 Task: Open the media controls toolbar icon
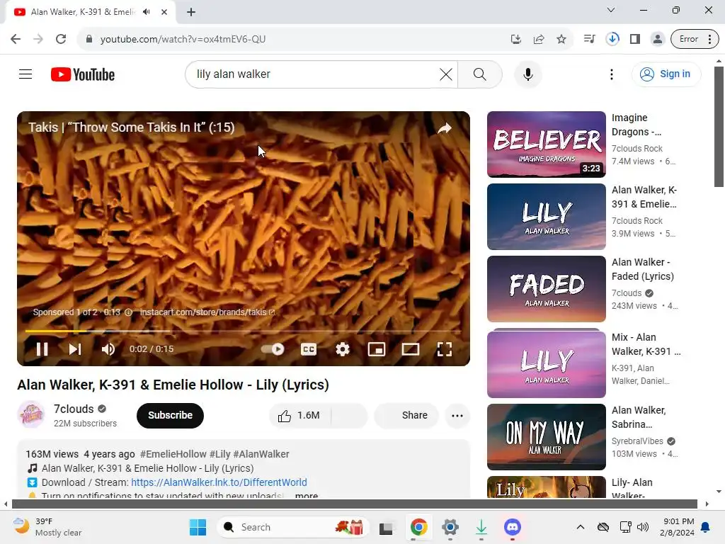coord(590,39)
